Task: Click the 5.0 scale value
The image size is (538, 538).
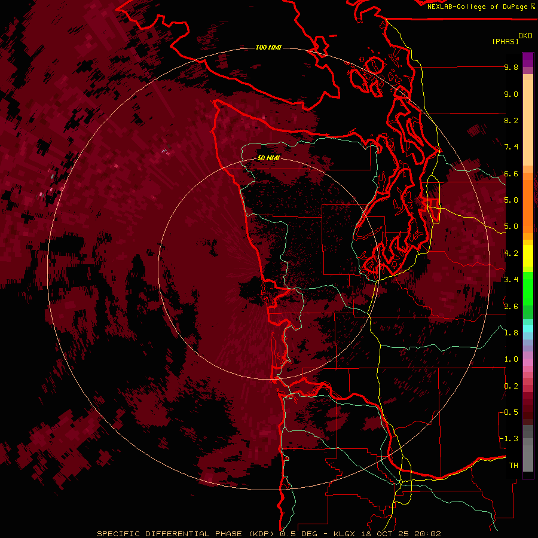Action: point(511,227)
